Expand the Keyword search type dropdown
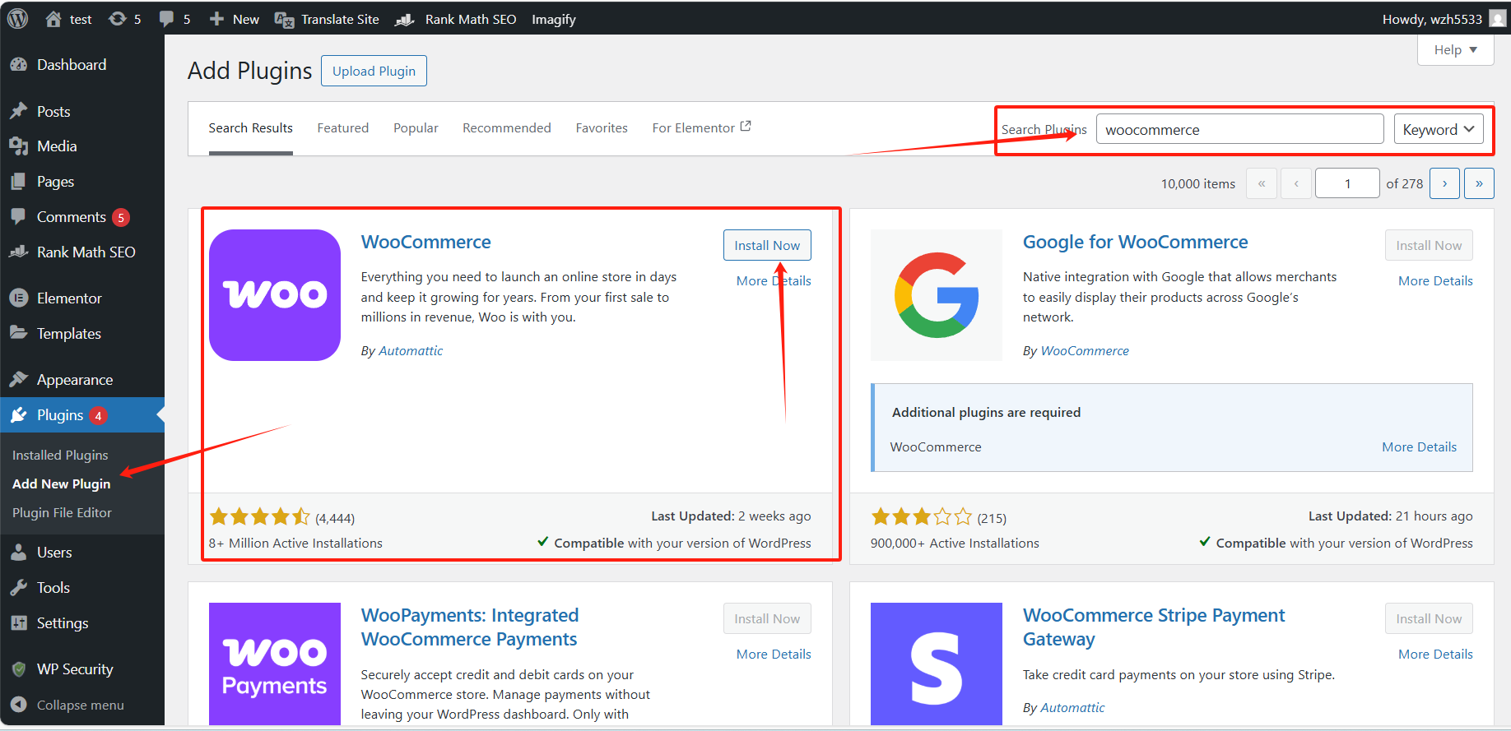Viewport: 1511px width, 731px height. pyautogui.click(x=1438, y=129)
